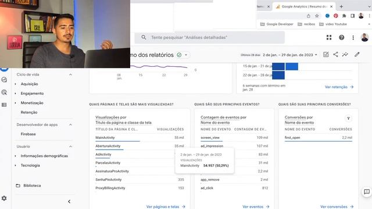Click the ParcelasActivity row
This screenshot has height=209, width=372.
coord(139,163)
